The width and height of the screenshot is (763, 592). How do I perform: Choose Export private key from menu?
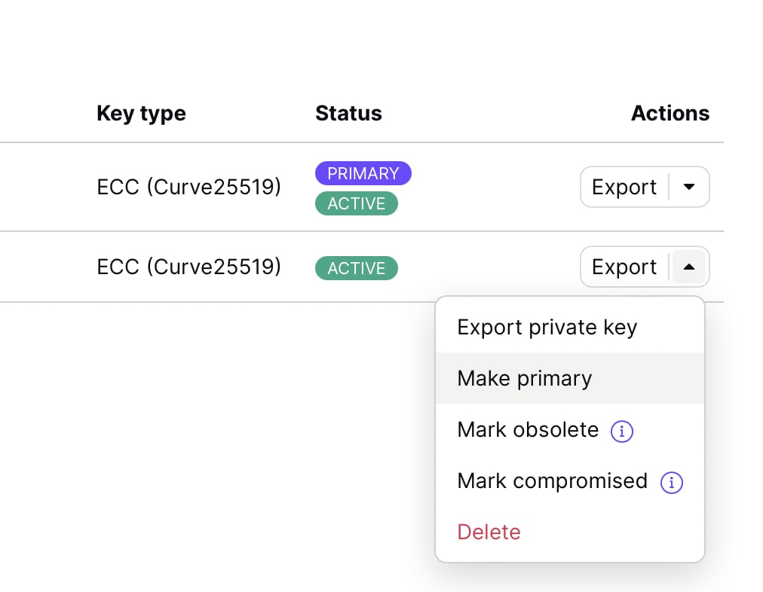(547, 328)
